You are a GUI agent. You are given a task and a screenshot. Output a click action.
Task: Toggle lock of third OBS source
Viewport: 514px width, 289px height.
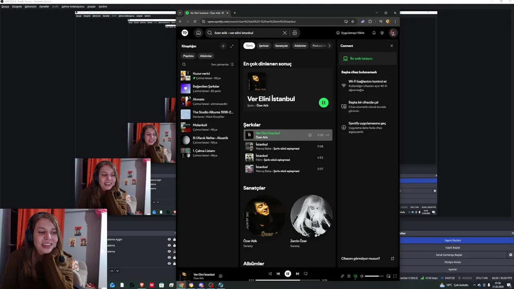(174, 251)
